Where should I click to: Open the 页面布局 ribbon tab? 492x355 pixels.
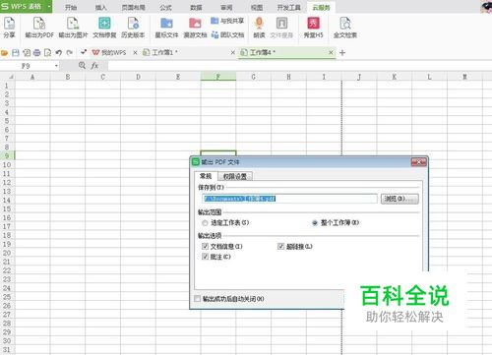coord(133,7)
